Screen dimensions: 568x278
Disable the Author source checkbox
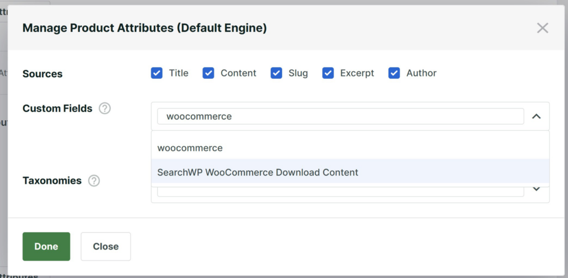394,73
